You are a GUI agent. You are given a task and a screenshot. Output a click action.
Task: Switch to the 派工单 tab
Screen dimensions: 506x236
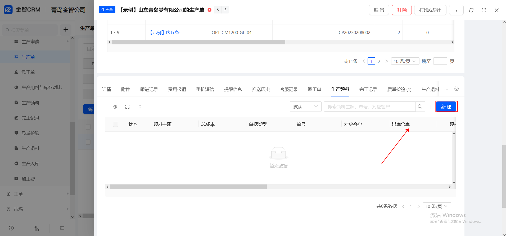click(x=315, y=89)
